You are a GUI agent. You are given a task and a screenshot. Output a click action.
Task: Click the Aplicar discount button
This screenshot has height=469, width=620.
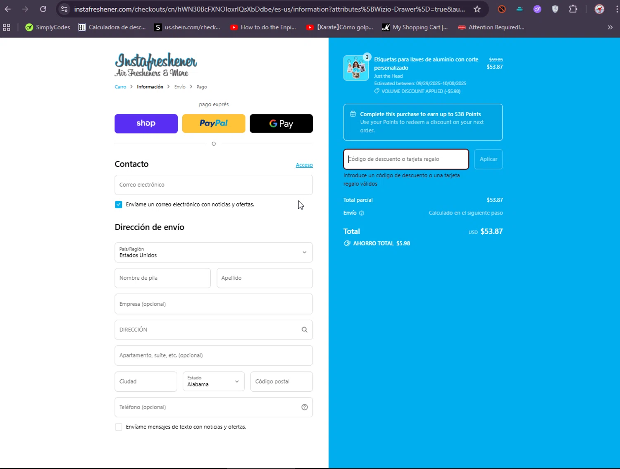point(489,159)
